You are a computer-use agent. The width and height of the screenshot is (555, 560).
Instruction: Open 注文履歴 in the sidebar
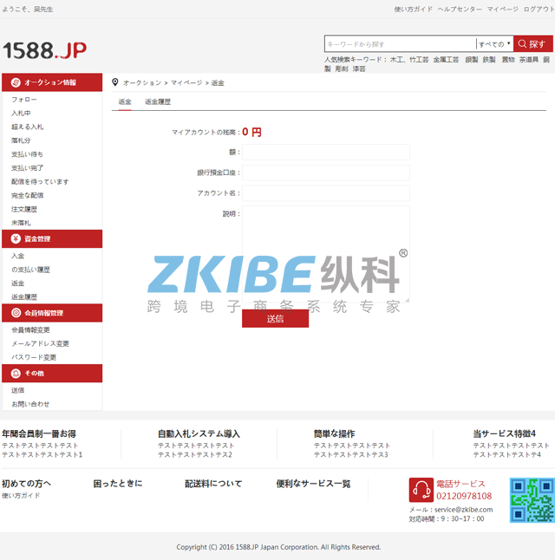click(x=24, y=209)
